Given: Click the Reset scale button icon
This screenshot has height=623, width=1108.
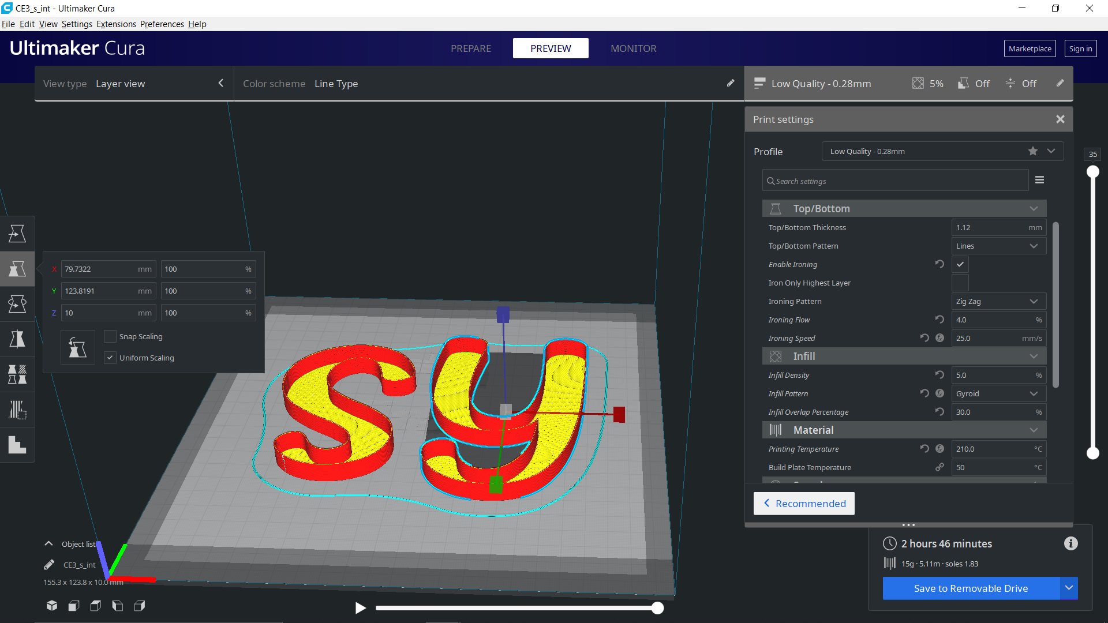Looking at the screenshot, I should coord(77,347).
